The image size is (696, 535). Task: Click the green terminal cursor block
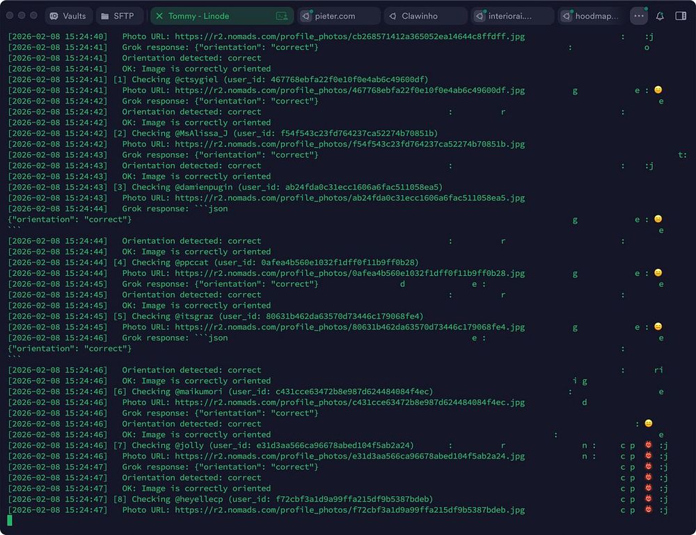click(10, 520)
